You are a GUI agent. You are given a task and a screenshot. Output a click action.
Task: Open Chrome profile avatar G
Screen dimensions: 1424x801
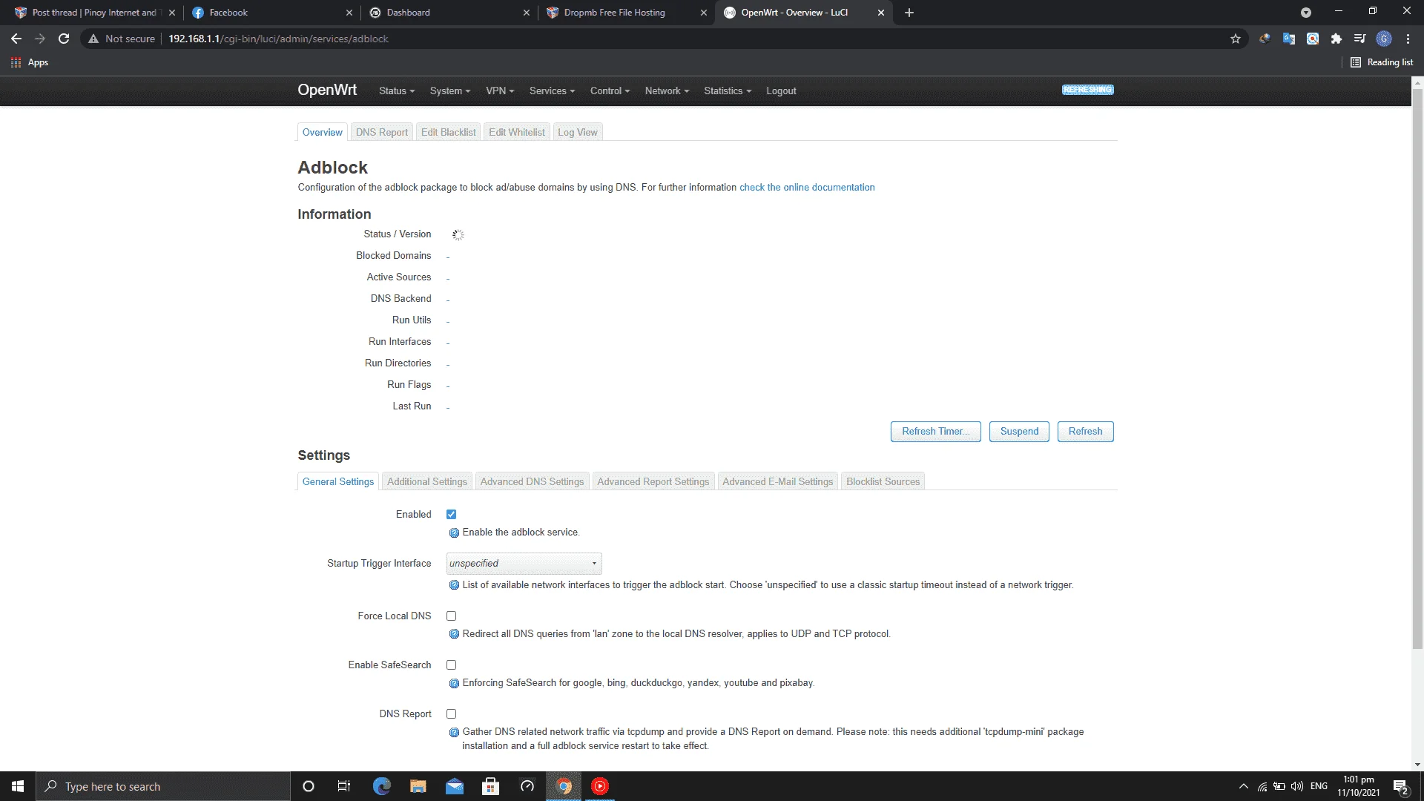[x=1384, y=39]
